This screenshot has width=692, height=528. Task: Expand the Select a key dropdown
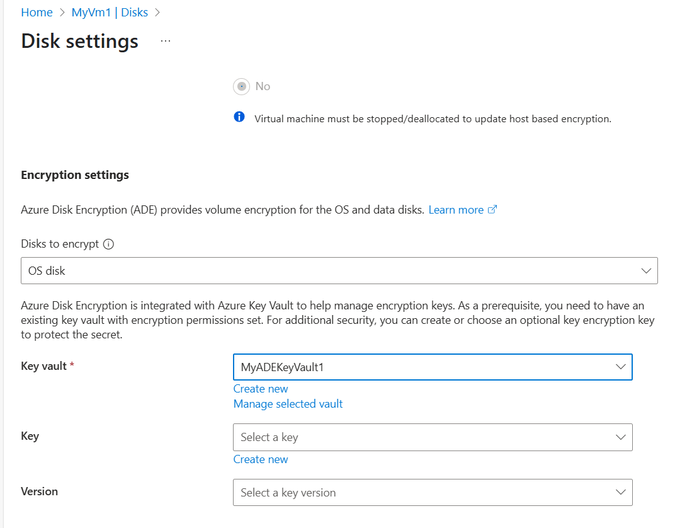tap(433, 437)
